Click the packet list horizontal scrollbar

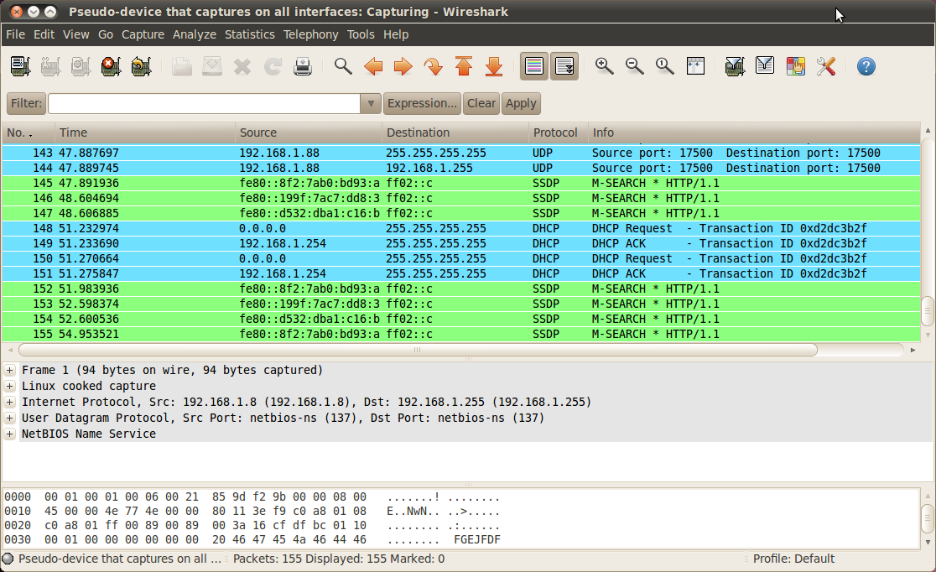pyautogui.click(x=417, y=350)
